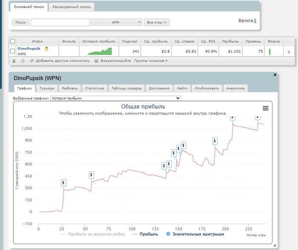This screenshot has height=250, width=298.
Task: Open the Найти tab
Action: 182,88
